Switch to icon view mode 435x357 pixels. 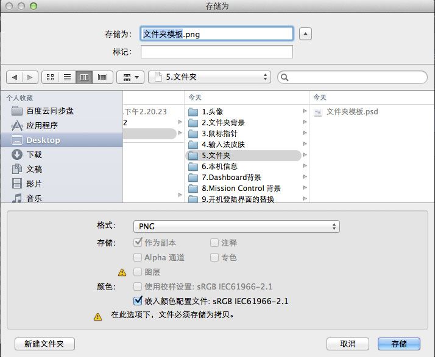coord(50,77)
